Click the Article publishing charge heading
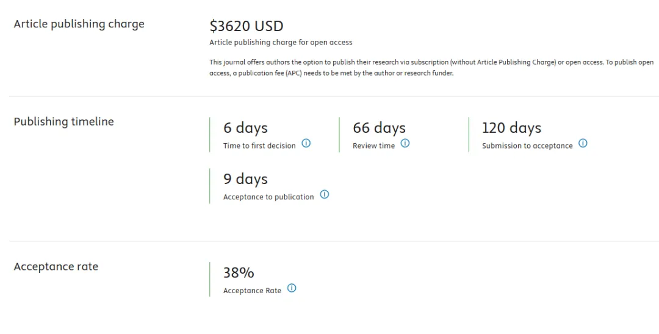The height and width of the screenshot is (334, 659). point(79,24)
